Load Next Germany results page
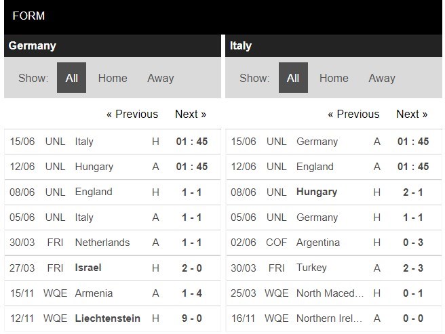 click(x=191, y=114)
